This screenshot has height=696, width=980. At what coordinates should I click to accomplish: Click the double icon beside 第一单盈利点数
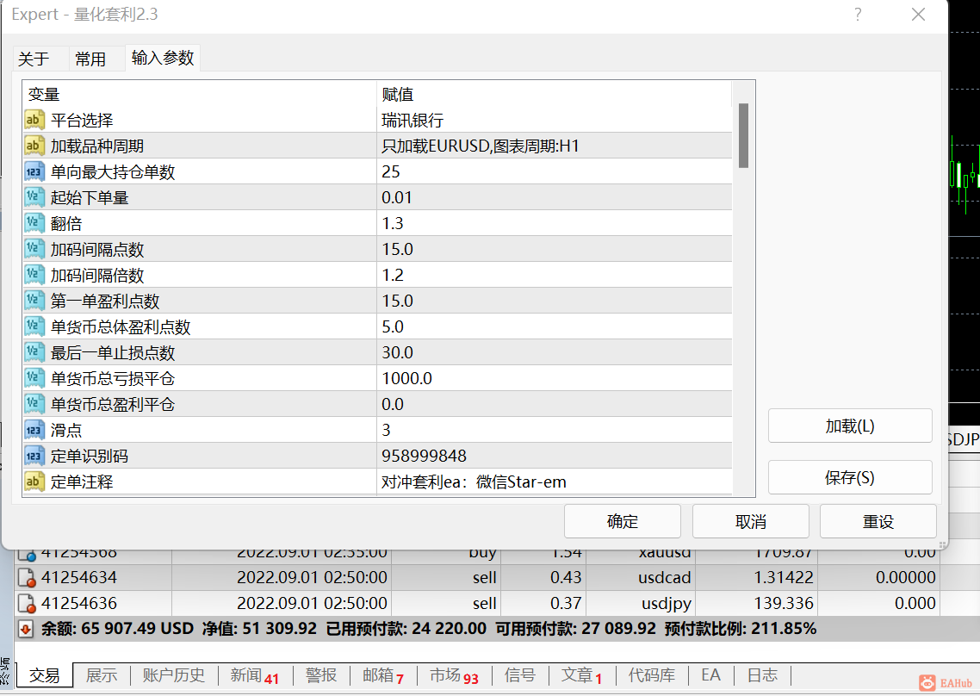tap(34, 301)
